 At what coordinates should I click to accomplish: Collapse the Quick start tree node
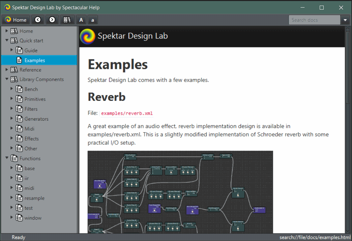click(x=7, y=41)
